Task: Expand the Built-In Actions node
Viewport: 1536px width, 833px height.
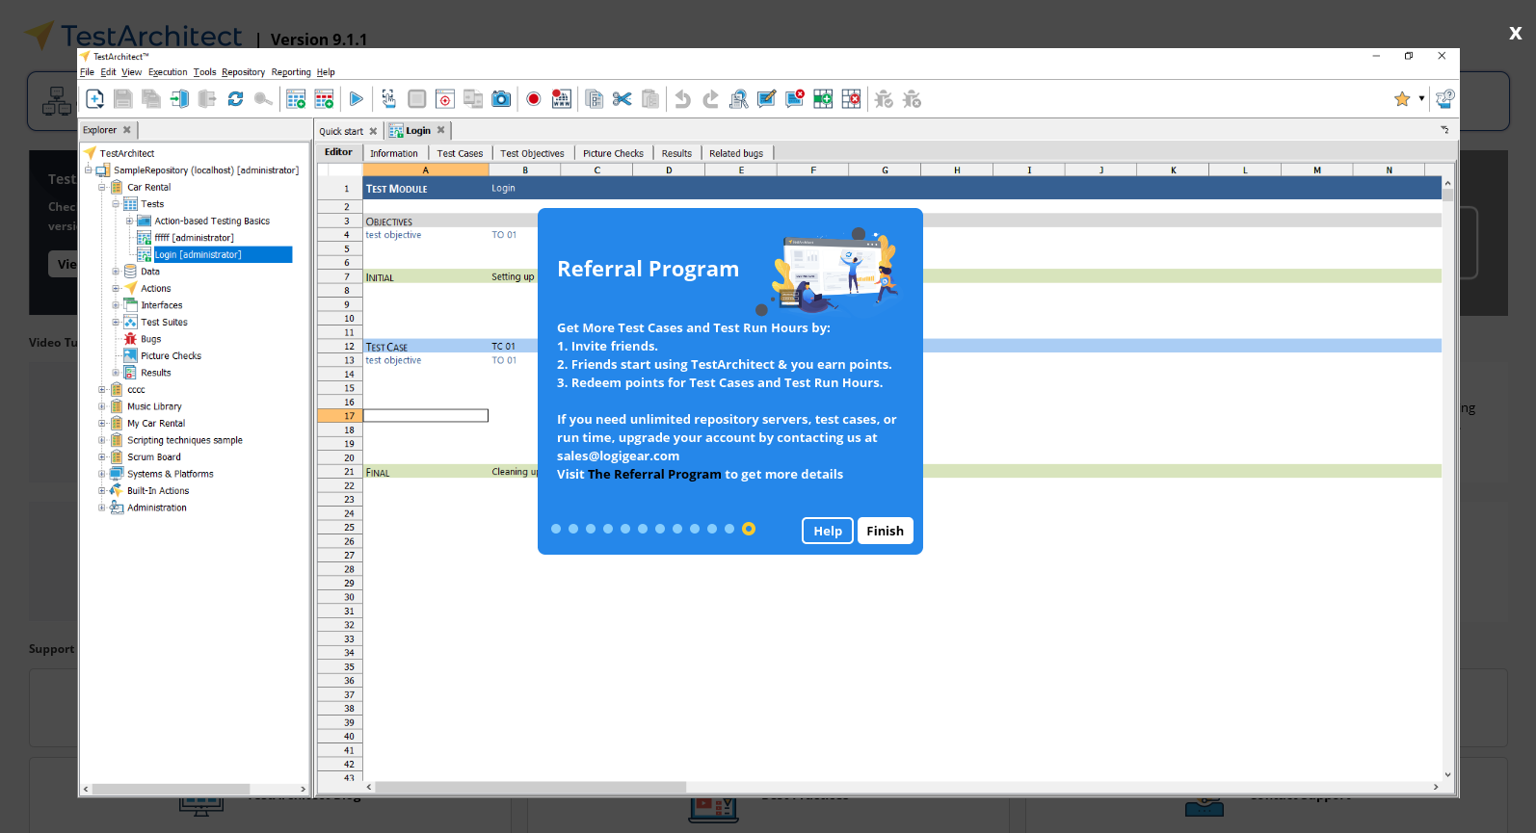Action: coord(102,490)
